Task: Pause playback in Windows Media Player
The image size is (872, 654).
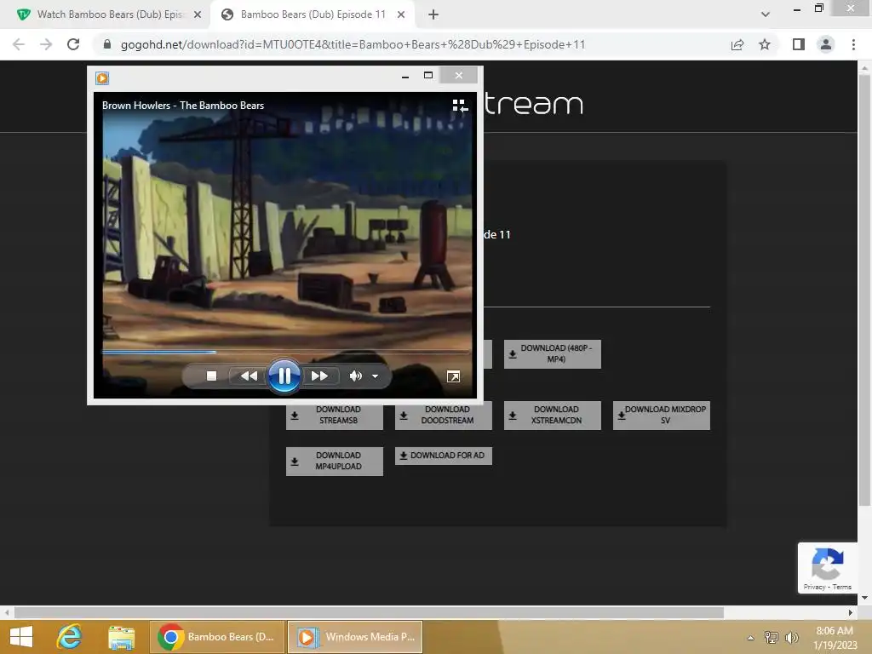Action: click(x=284, y=376)
